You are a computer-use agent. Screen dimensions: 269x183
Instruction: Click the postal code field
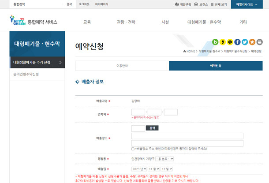coord(138,128)
